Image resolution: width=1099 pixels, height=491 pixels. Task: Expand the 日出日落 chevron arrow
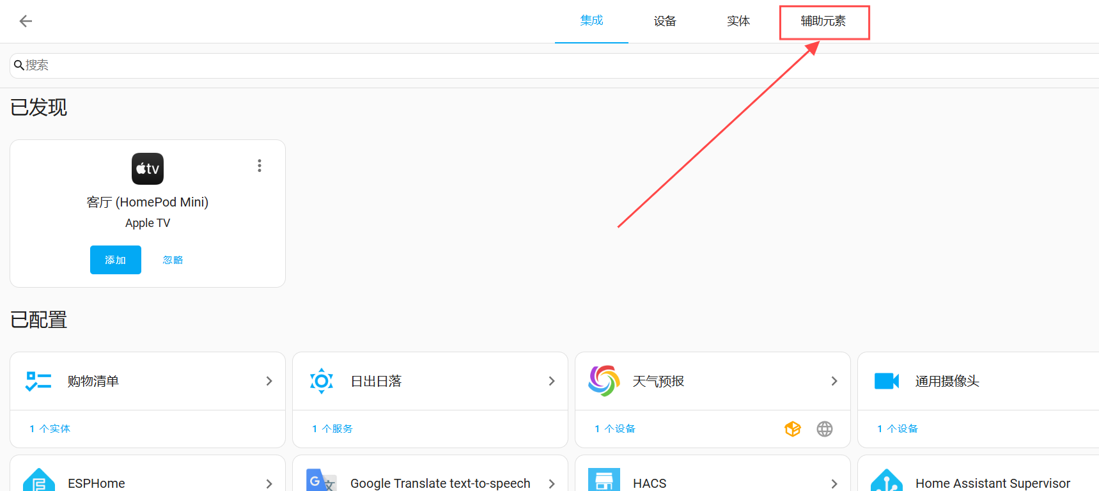552,381
